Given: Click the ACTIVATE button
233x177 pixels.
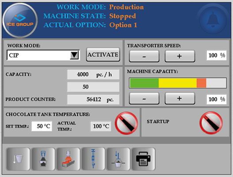Looking at the screenshot, I should pos(103,54).
